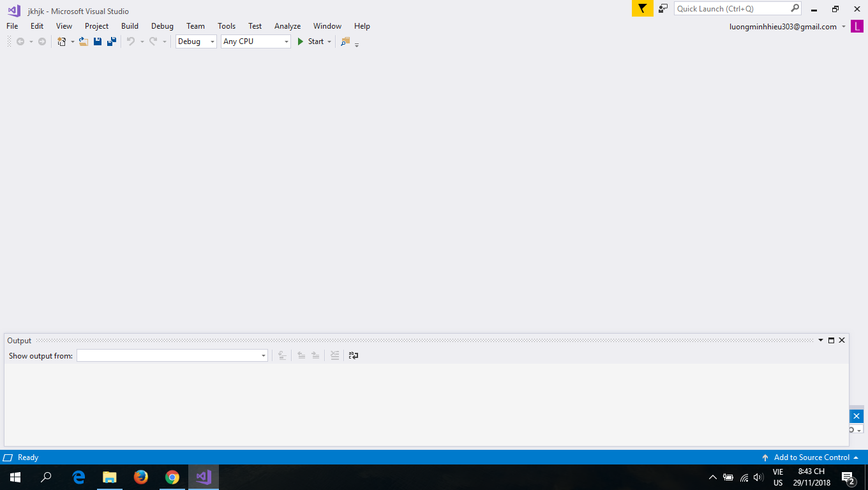Toggle word wrap in Output panel
Screen dimensions: 868x490
click(x=354, y=355)
